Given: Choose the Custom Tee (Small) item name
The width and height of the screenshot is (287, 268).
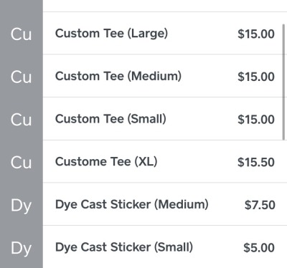Looking at the screenshot, I should 110,119.
